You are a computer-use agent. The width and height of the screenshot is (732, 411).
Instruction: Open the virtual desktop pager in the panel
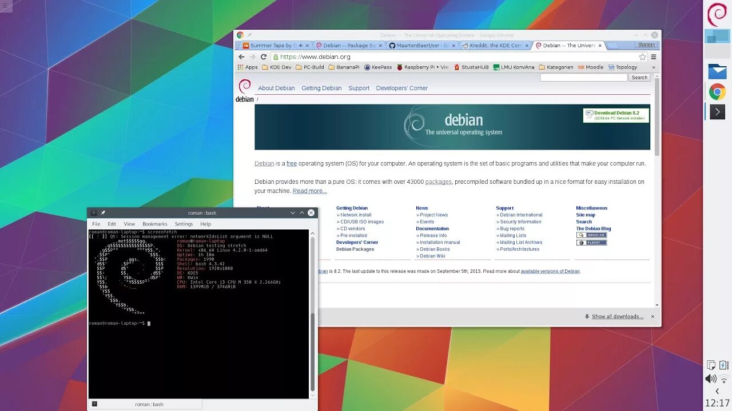tap(717, 43)
